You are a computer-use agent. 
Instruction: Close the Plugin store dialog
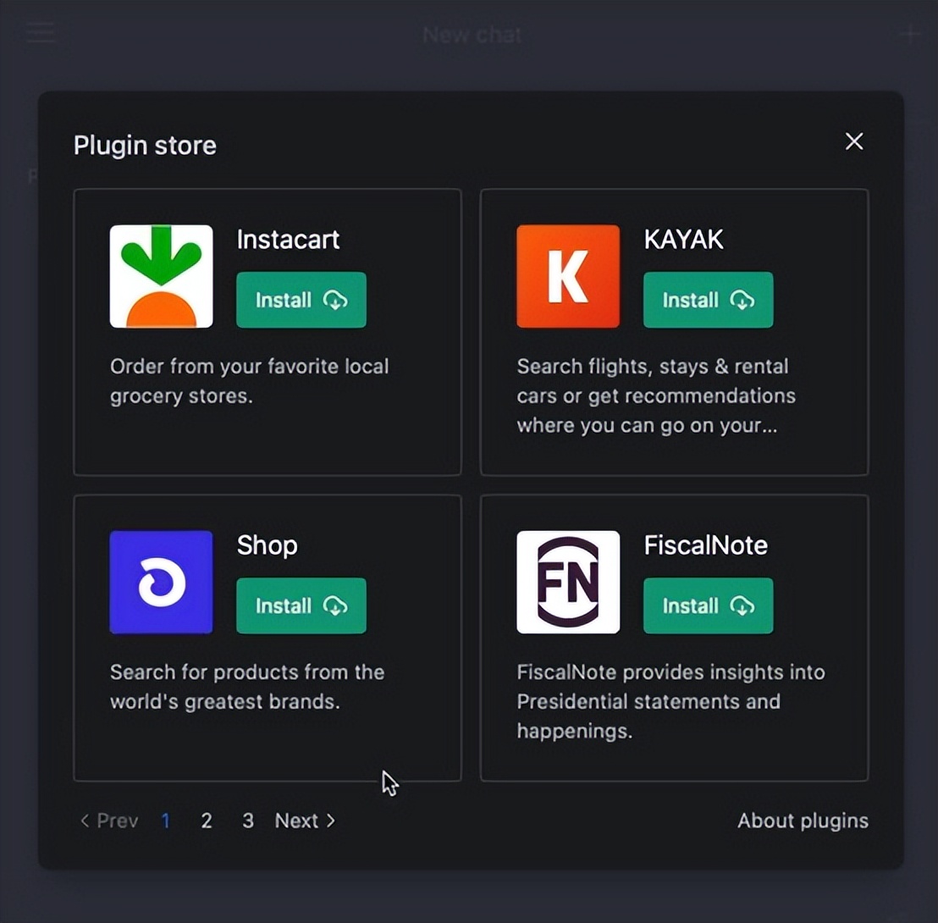click(854, 141)
